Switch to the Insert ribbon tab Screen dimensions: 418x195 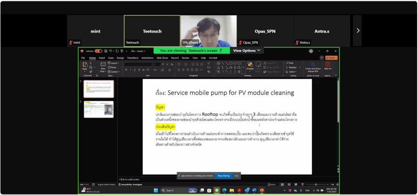(x=102, y=58)
